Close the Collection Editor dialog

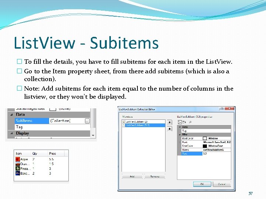(229, 108)
